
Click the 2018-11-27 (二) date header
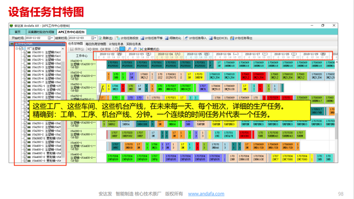click(x=256, y=54)
